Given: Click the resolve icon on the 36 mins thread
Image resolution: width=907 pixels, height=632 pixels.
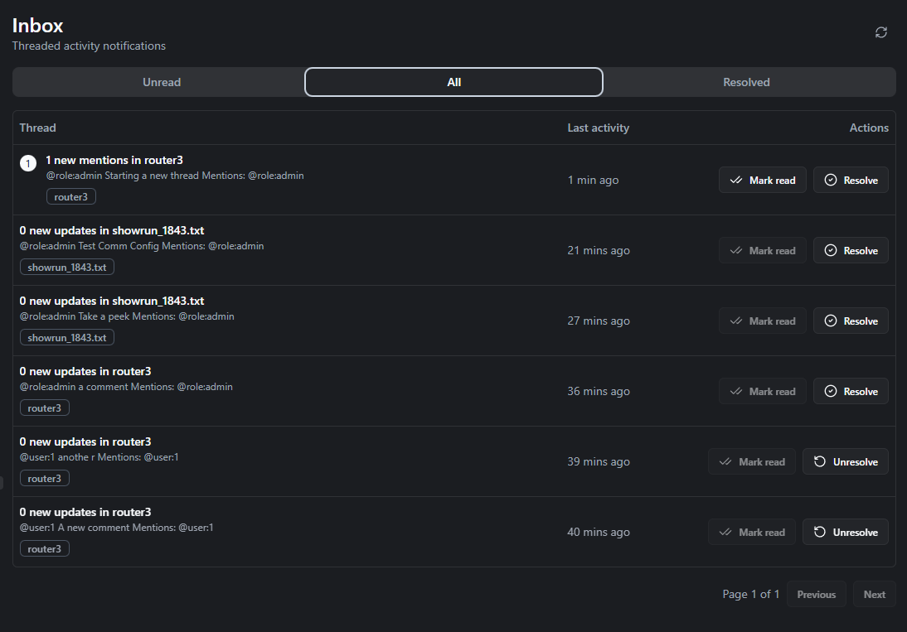Looking at the screenshot, I should (832, 391).
